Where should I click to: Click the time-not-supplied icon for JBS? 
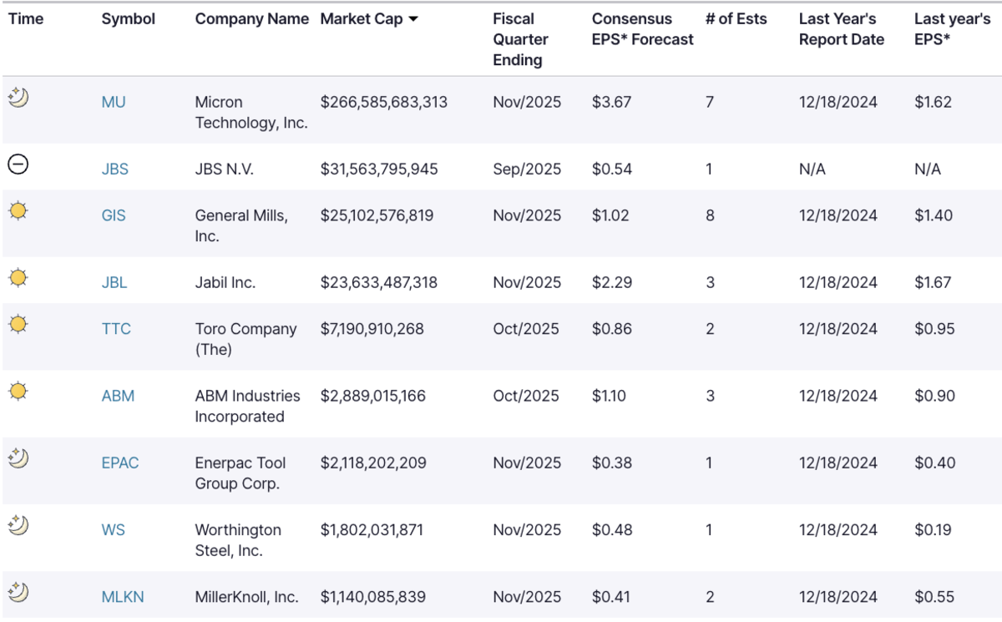pos(18,164)
